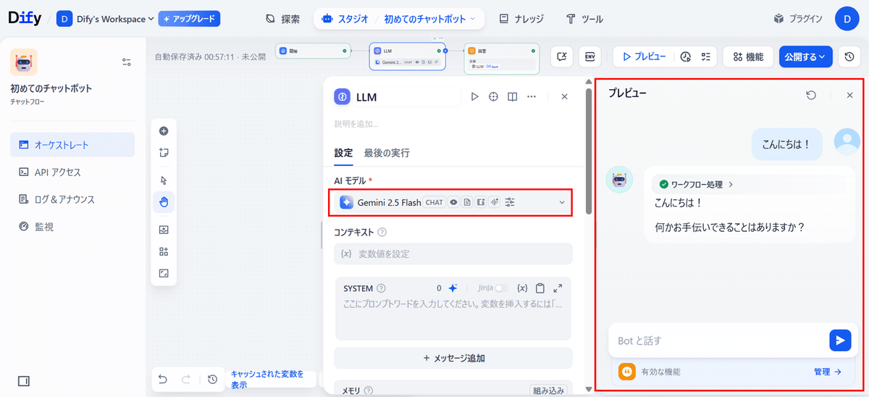Click the アップグレード upgrade button
Viewport: 869px width, 397px height.
pos(189,19)
